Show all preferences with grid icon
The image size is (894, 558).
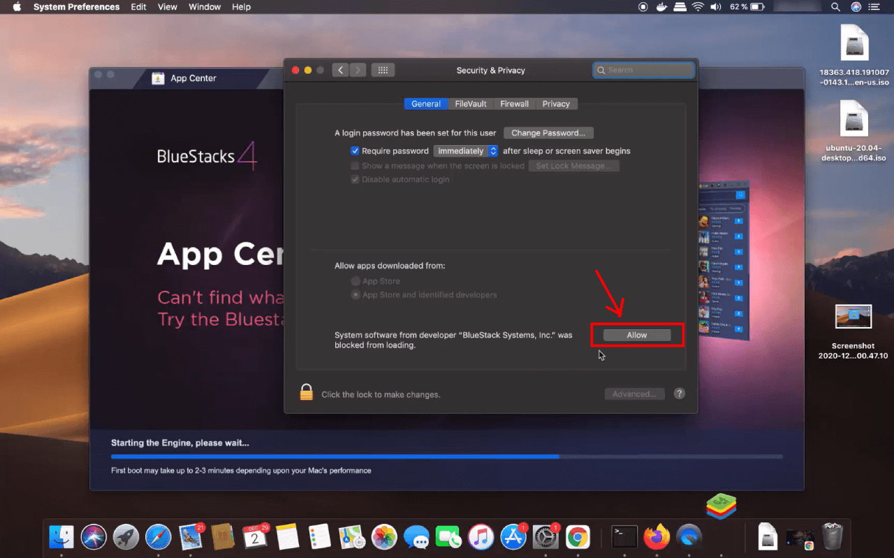[383, 70]
